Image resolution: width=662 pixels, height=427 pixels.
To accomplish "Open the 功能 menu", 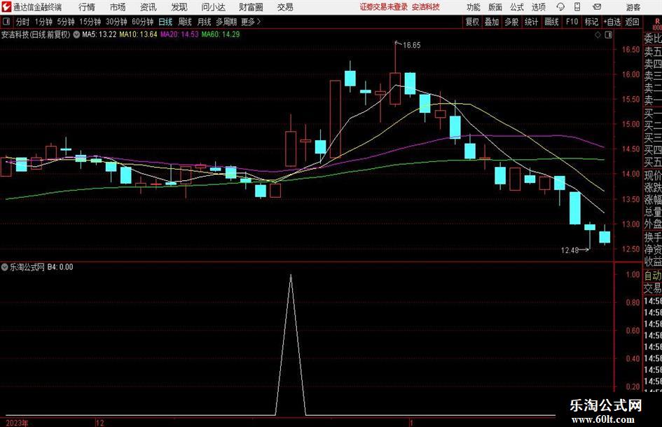I will point(474,7).
